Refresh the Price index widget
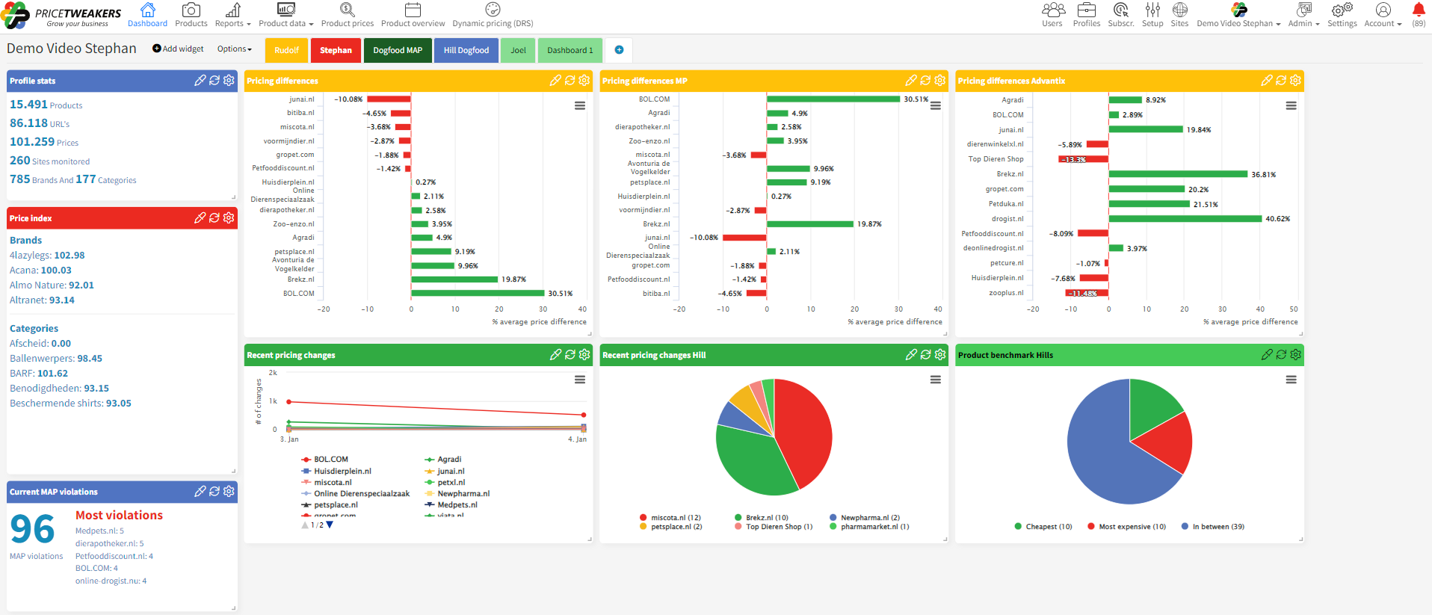The height and width of the screenshot is (615, 1432). [215, 218]
